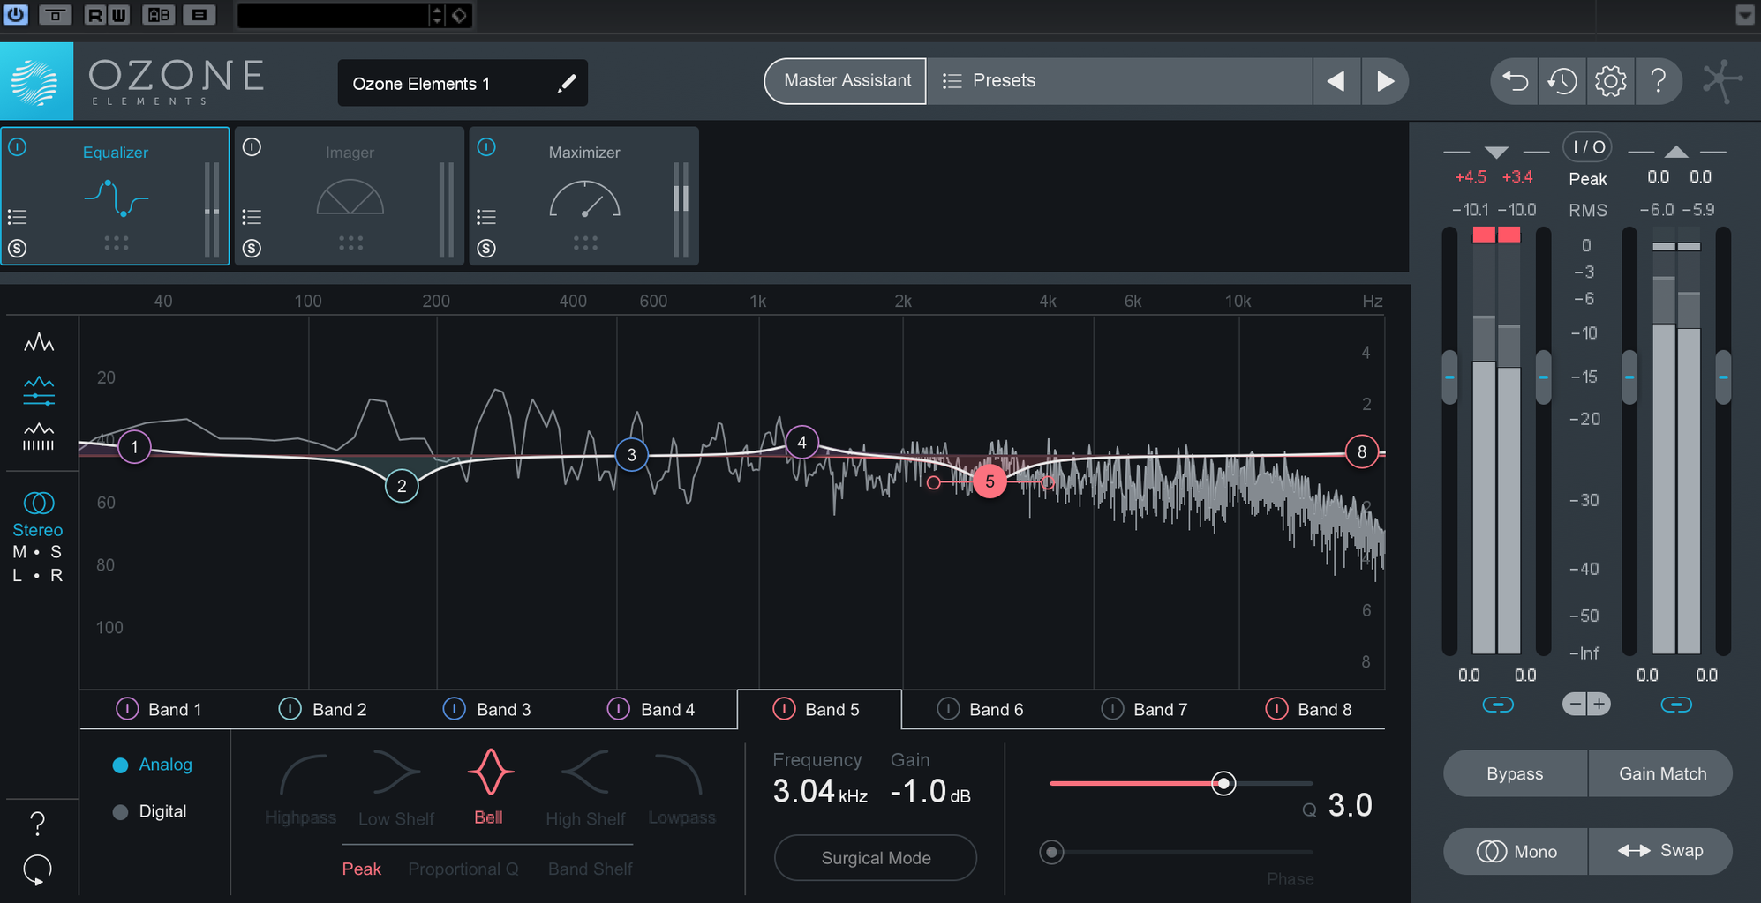Solo the Equalizer module

click(x=17, y=249)
